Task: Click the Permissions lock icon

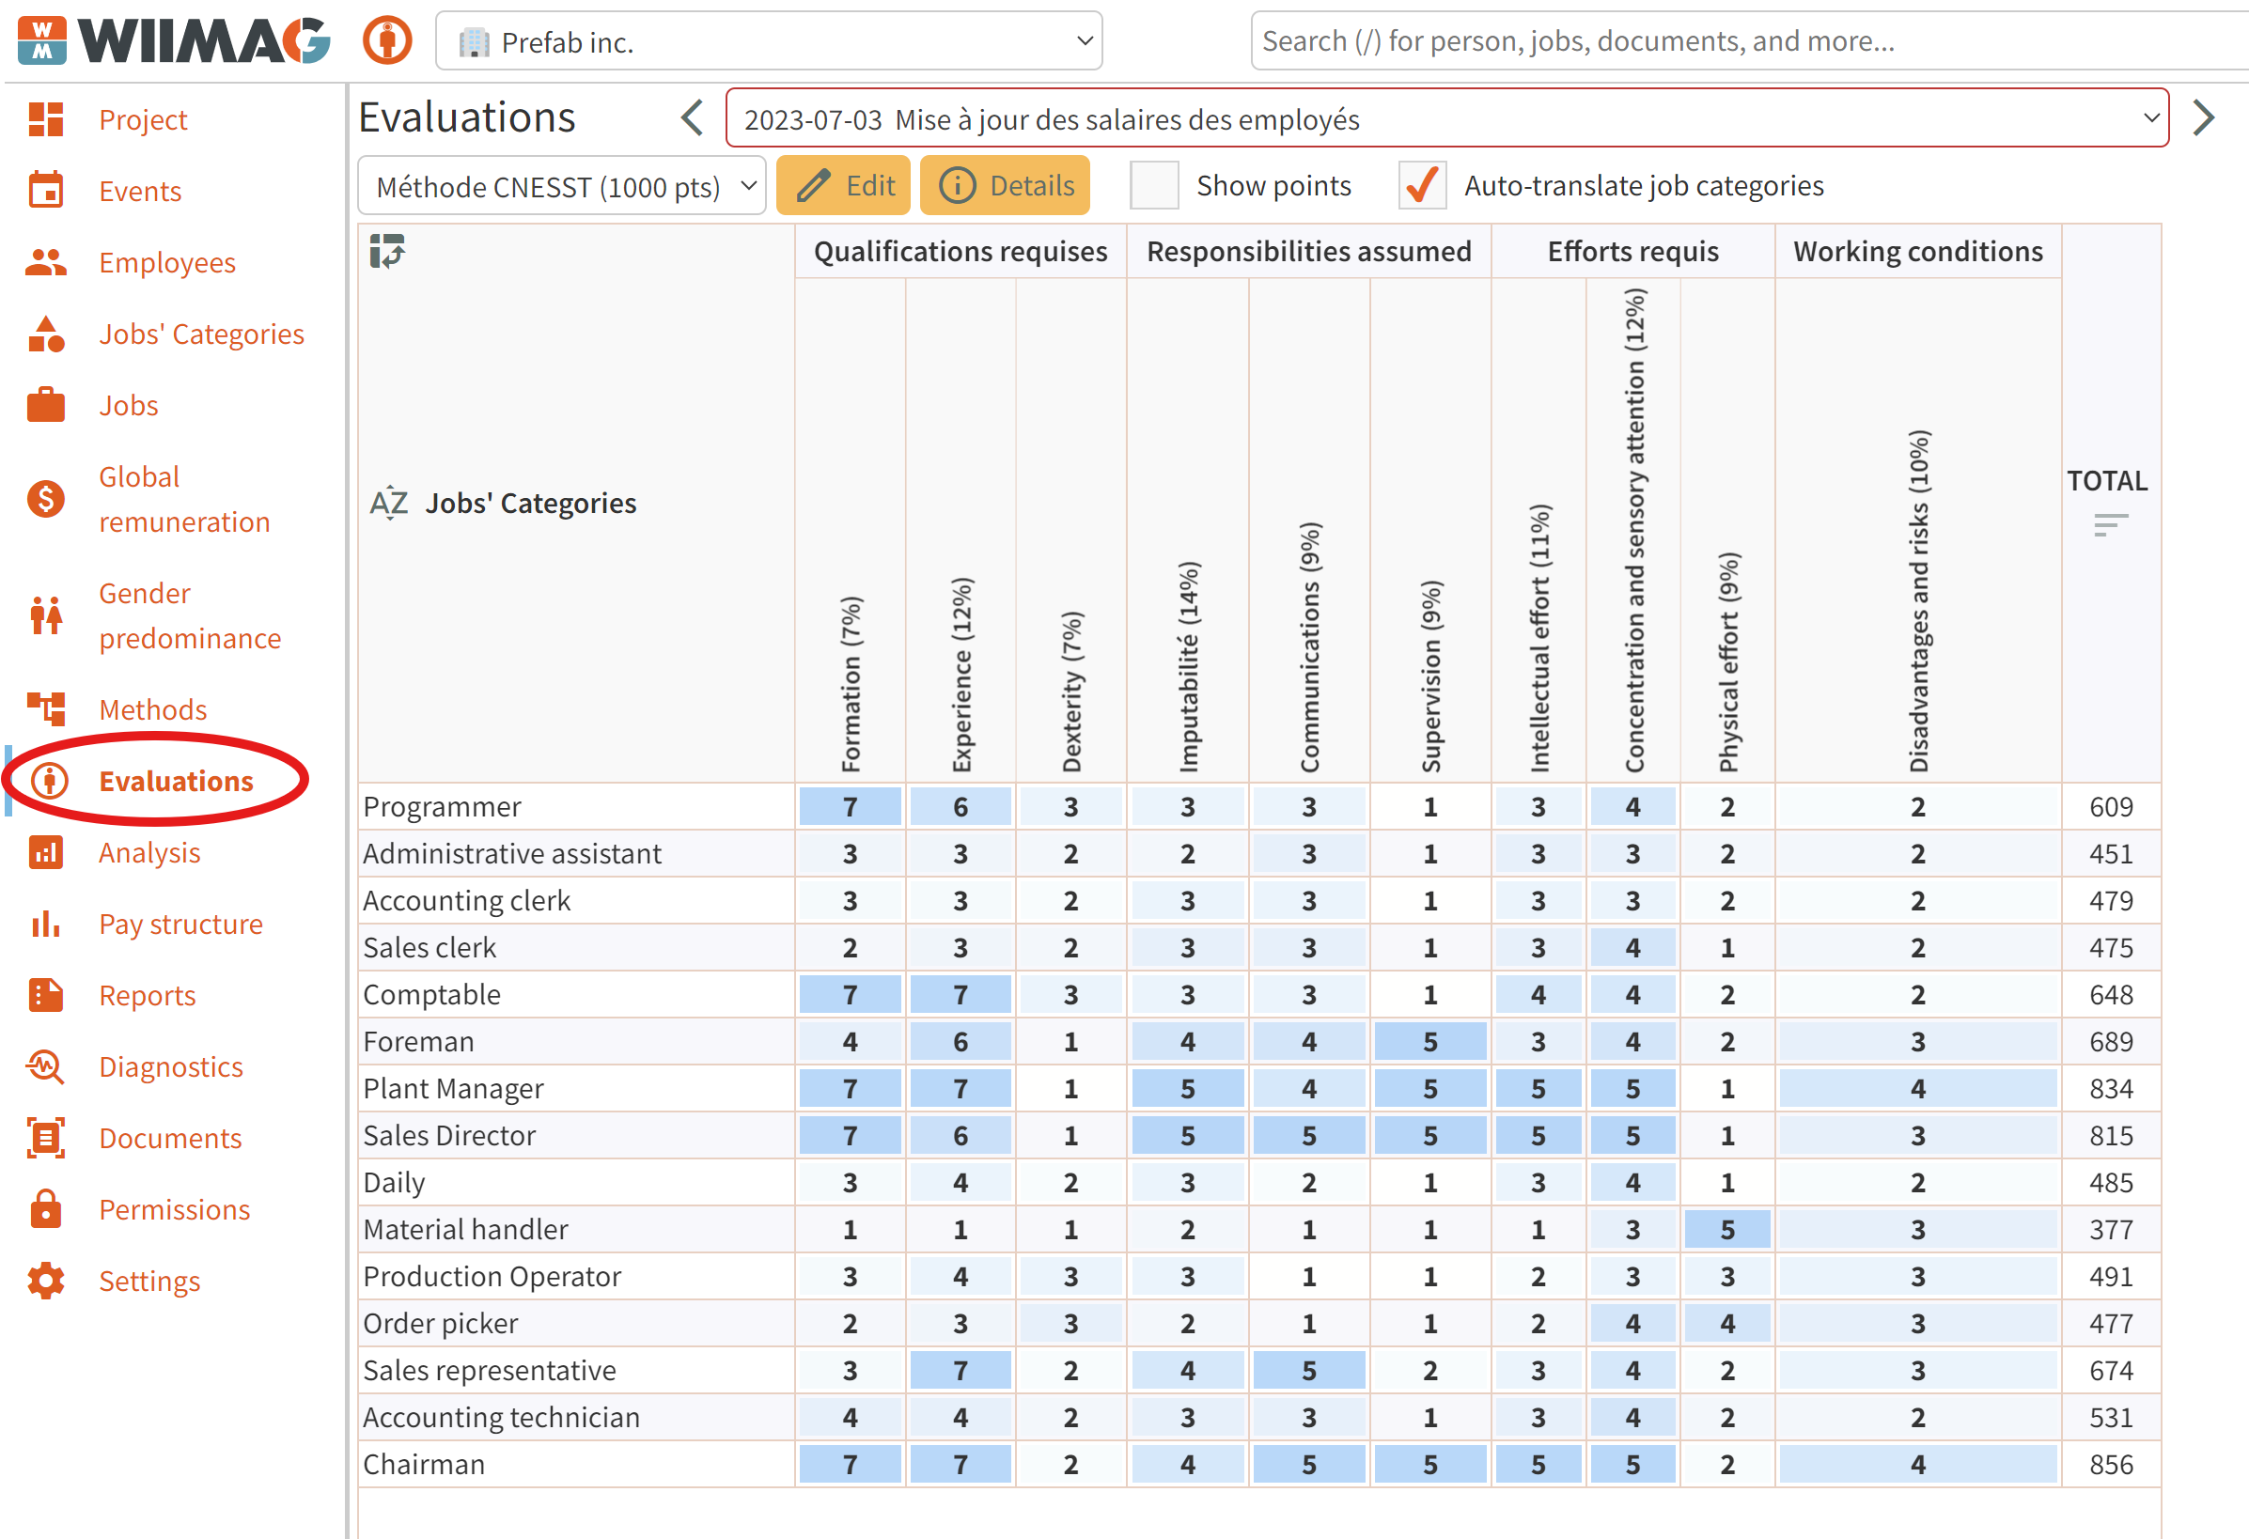Action: coord(45,1208)
